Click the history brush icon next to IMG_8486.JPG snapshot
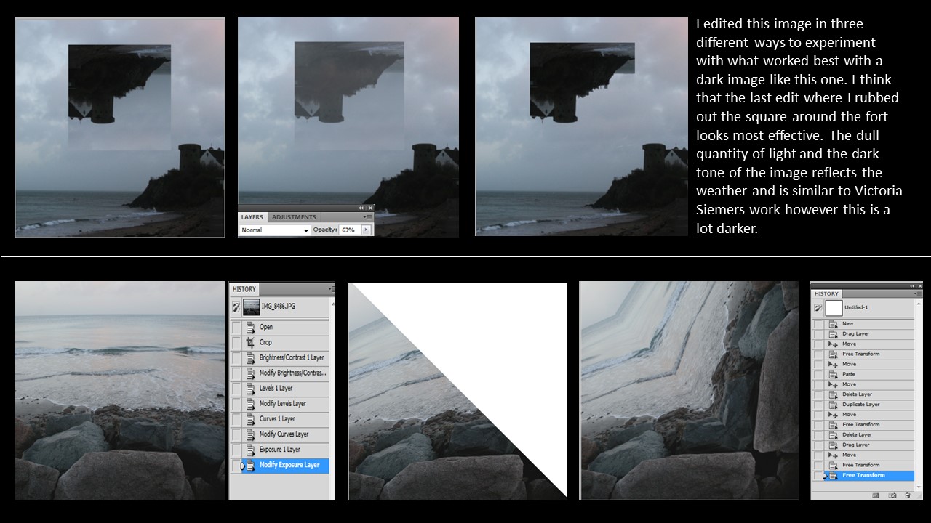The height and width of the screenshot is (523, 931). 236,307
